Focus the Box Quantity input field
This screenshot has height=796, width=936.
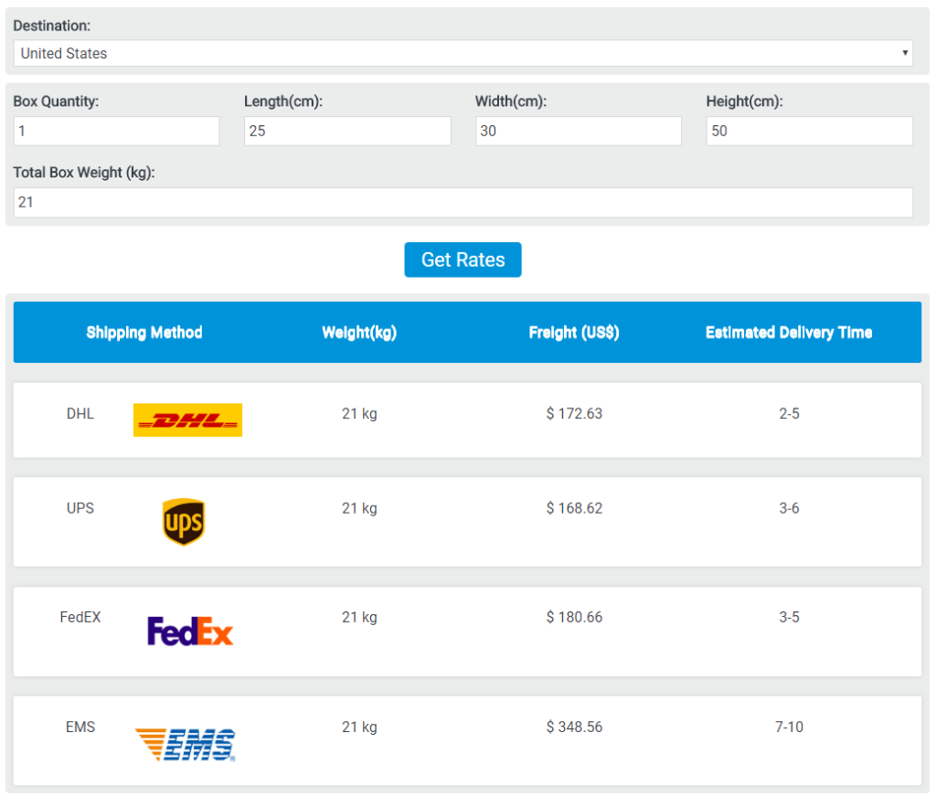[116, 131]
